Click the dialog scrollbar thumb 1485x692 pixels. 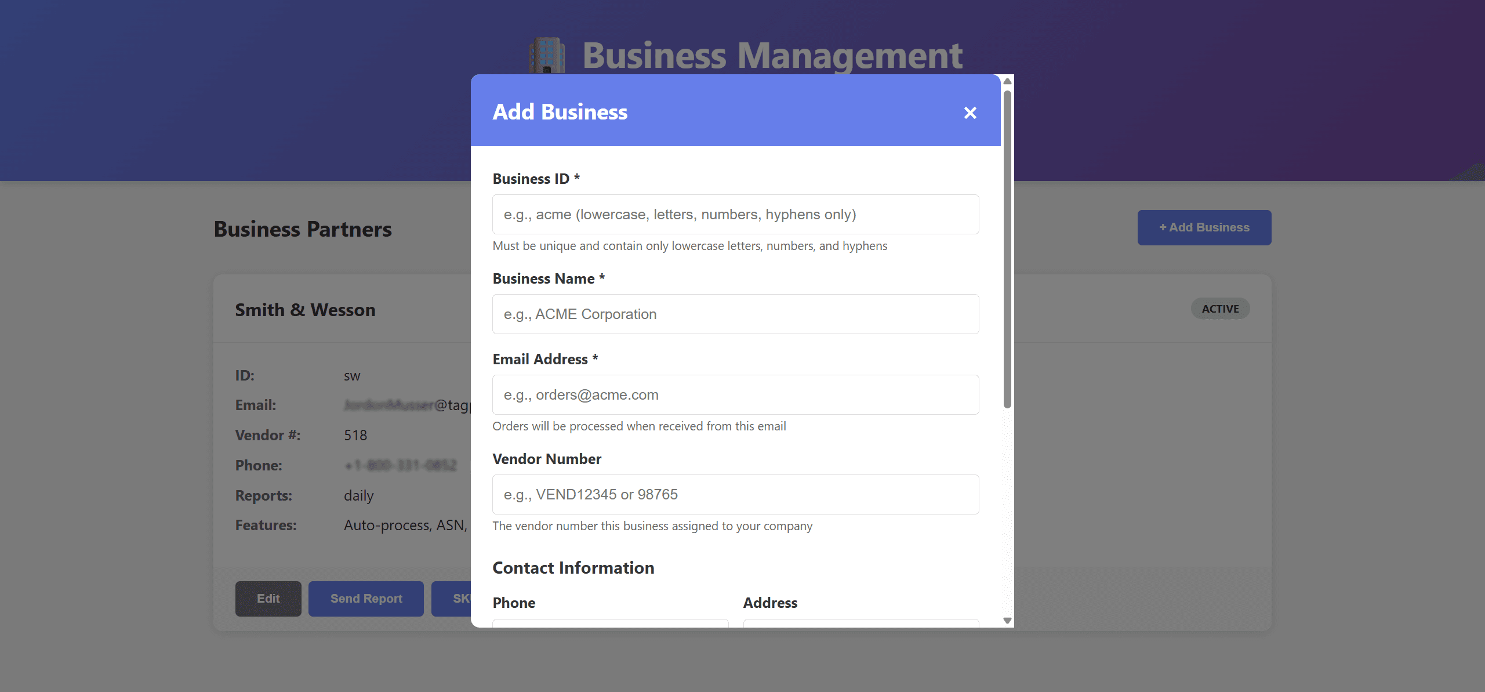tap(1007, 249)
